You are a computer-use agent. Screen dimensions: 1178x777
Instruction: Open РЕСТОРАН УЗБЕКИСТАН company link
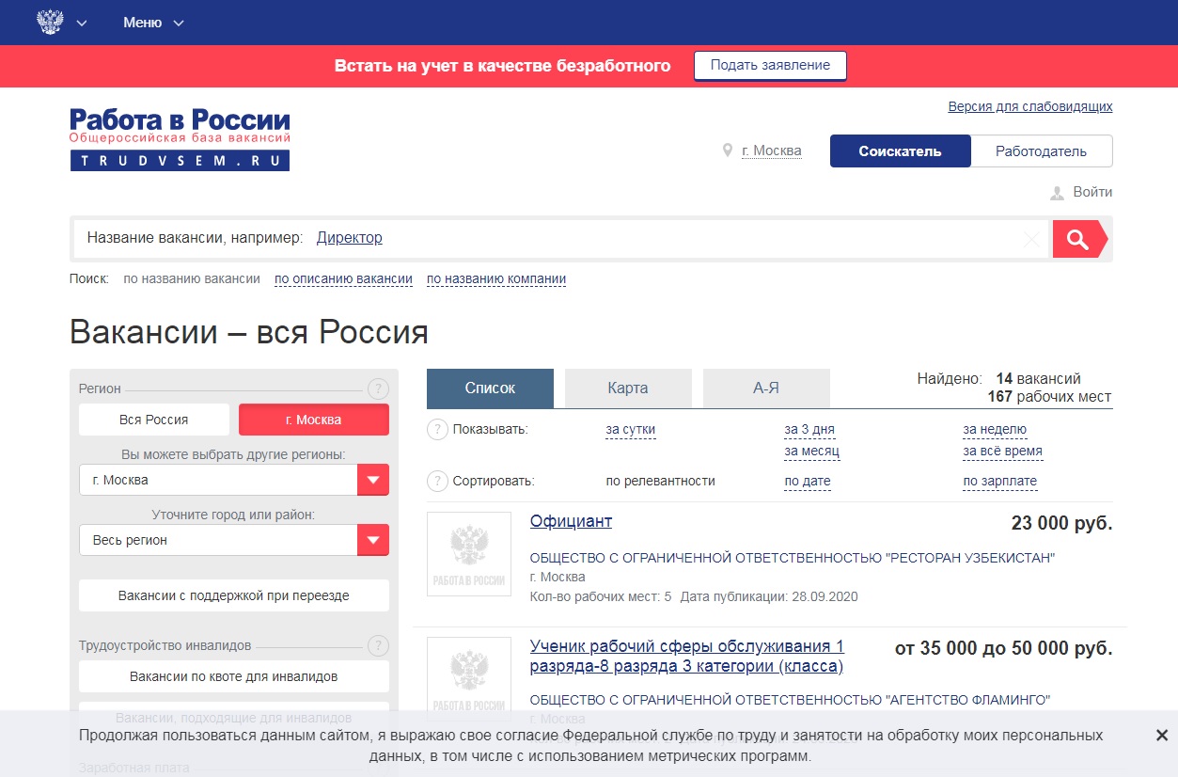pos(793,558)
